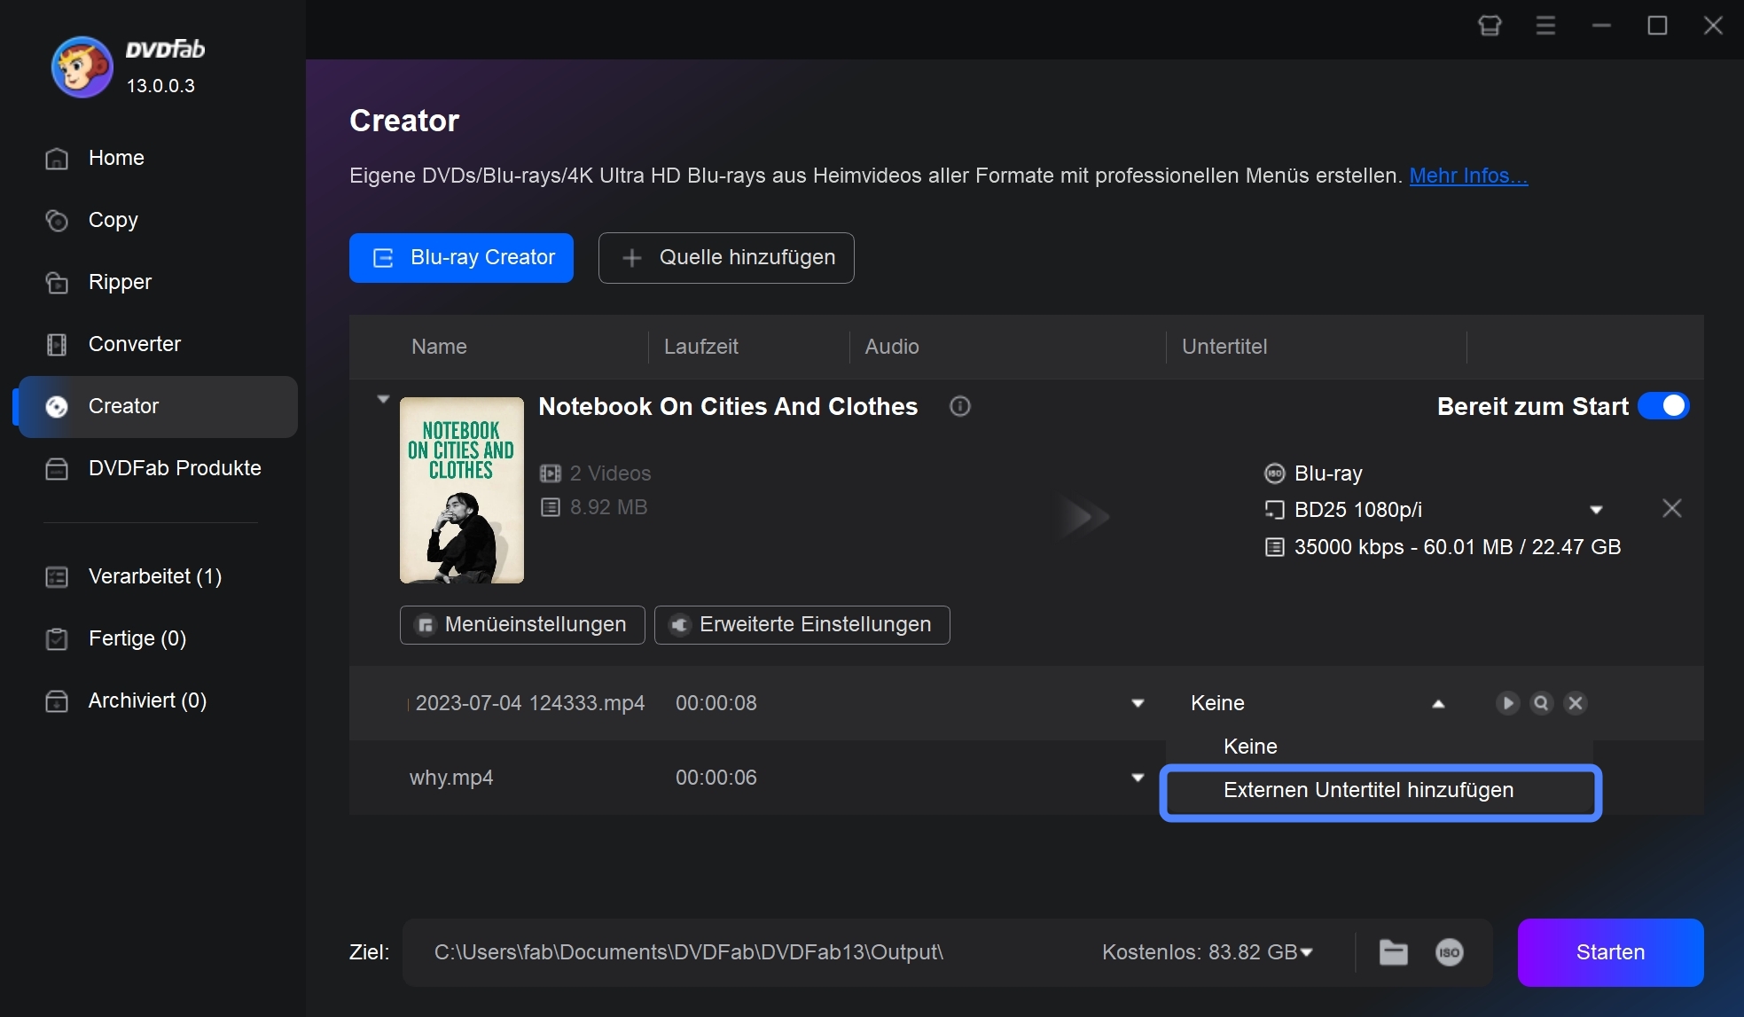1744x1017 pixels.
Task: Click the 00:00:06 duration of why.mp4
Action: click(716, 778)
